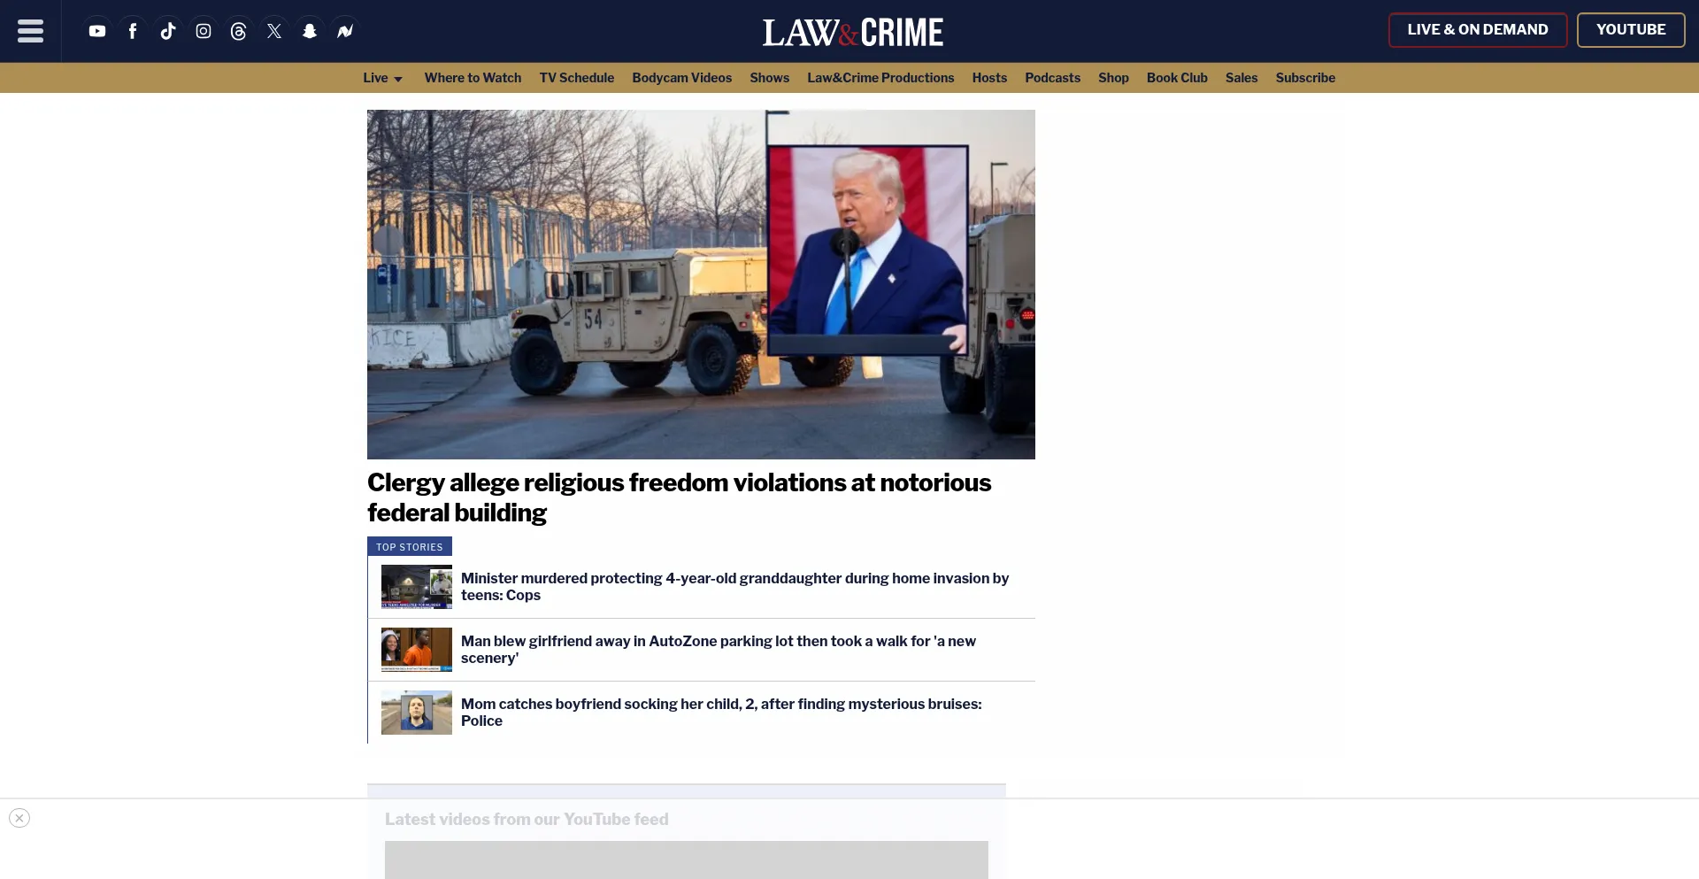Select Sales in navigation bar
This screenshot has width=1699, height=879.
[x=1242, y=78]
